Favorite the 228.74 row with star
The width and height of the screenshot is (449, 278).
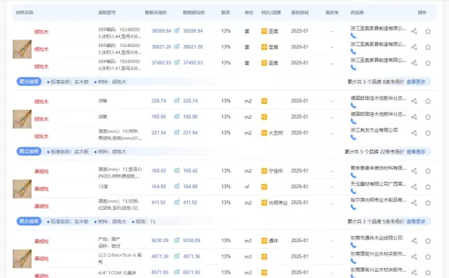(428, 101)
